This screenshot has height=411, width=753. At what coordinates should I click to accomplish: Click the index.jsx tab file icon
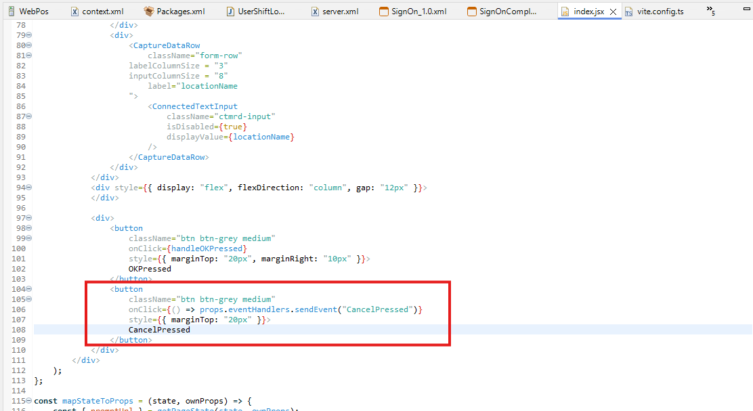565,12
